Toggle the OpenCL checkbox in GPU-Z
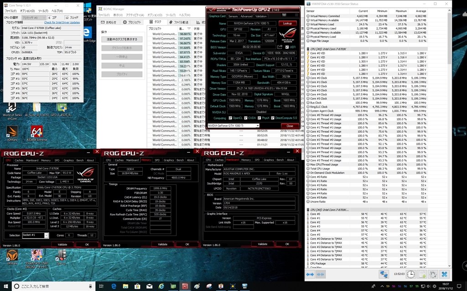 [x=230, y=118]
